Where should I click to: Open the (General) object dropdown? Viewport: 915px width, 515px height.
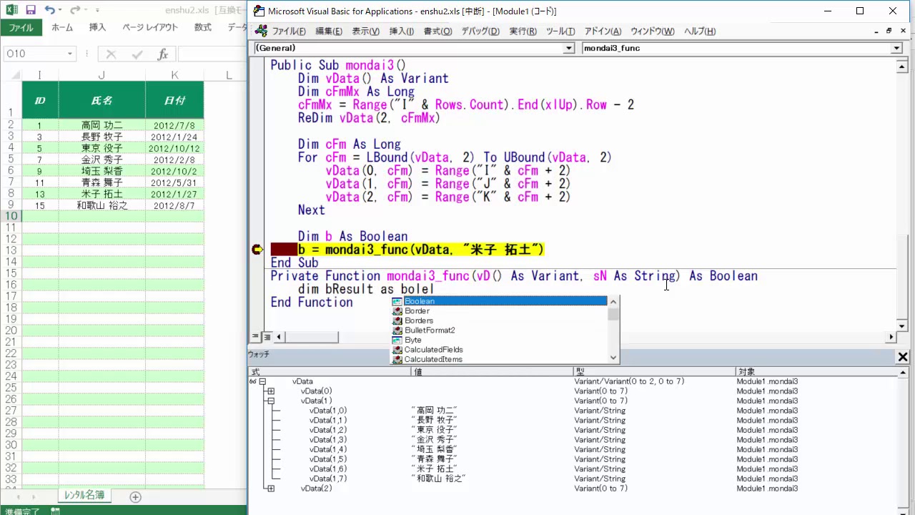tap(569, 48)
